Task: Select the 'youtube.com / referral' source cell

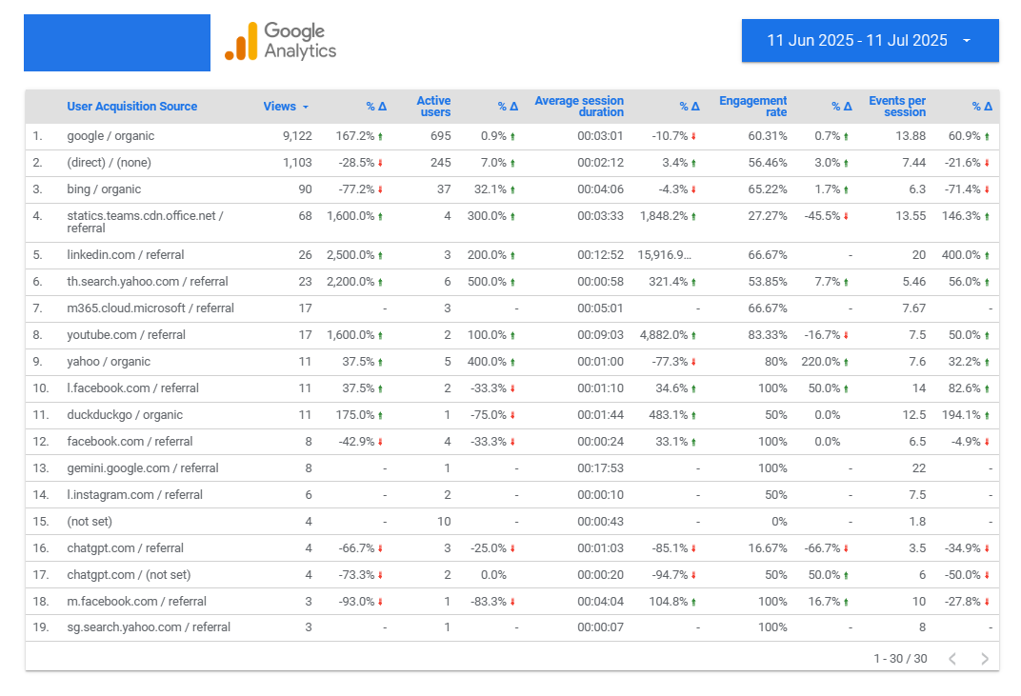Action: (127, 335)
